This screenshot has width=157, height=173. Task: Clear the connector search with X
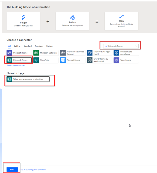pos(136,46)
